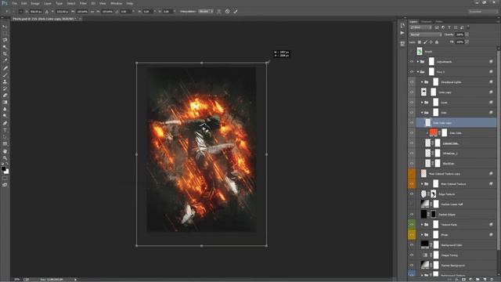Viewport: 501px width, 282px height.
Task: Open the File menu
Action: click(x=14, y=3)
